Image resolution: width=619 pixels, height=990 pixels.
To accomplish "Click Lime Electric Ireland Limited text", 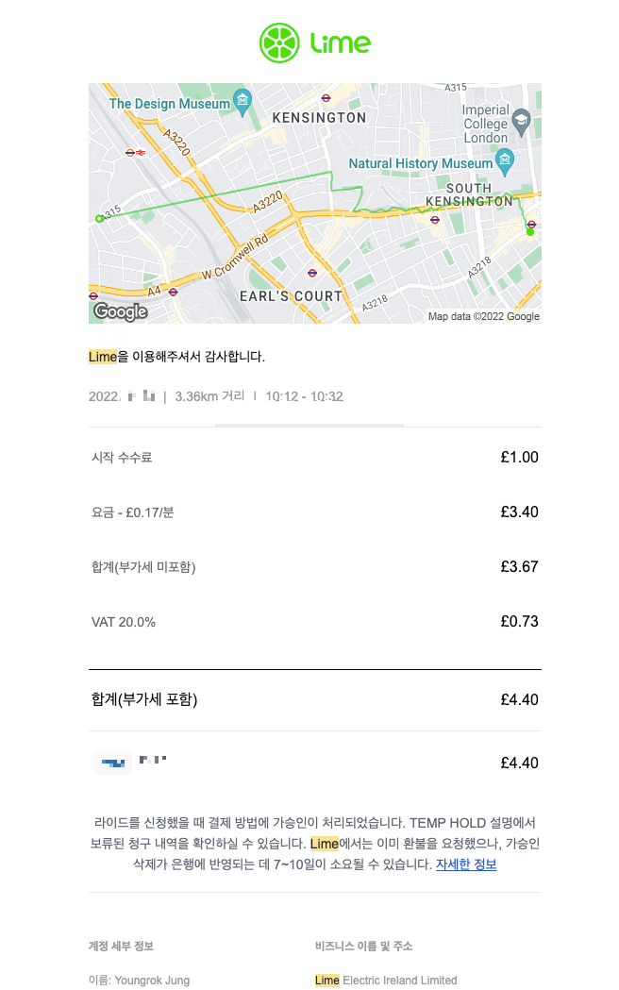I will click(386, 980).
